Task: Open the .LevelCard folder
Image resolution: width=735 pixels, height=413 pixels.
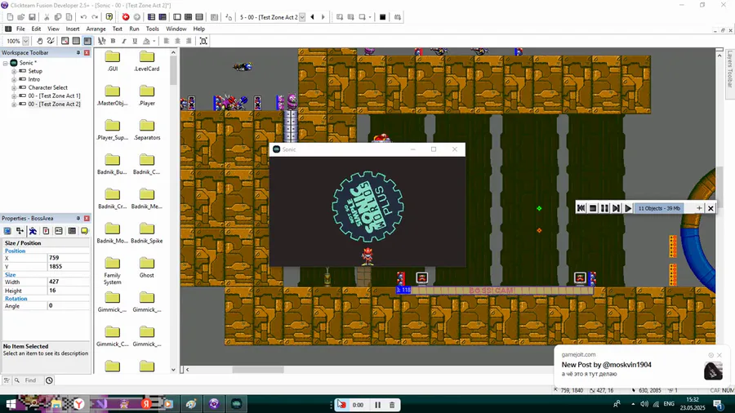Action: (147, 61)
